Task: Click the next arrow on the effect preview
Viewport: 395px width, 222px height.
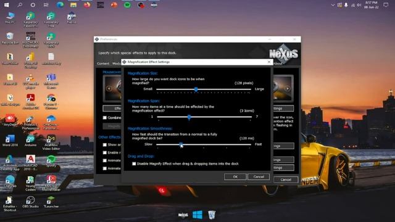Action: (288, 88)
